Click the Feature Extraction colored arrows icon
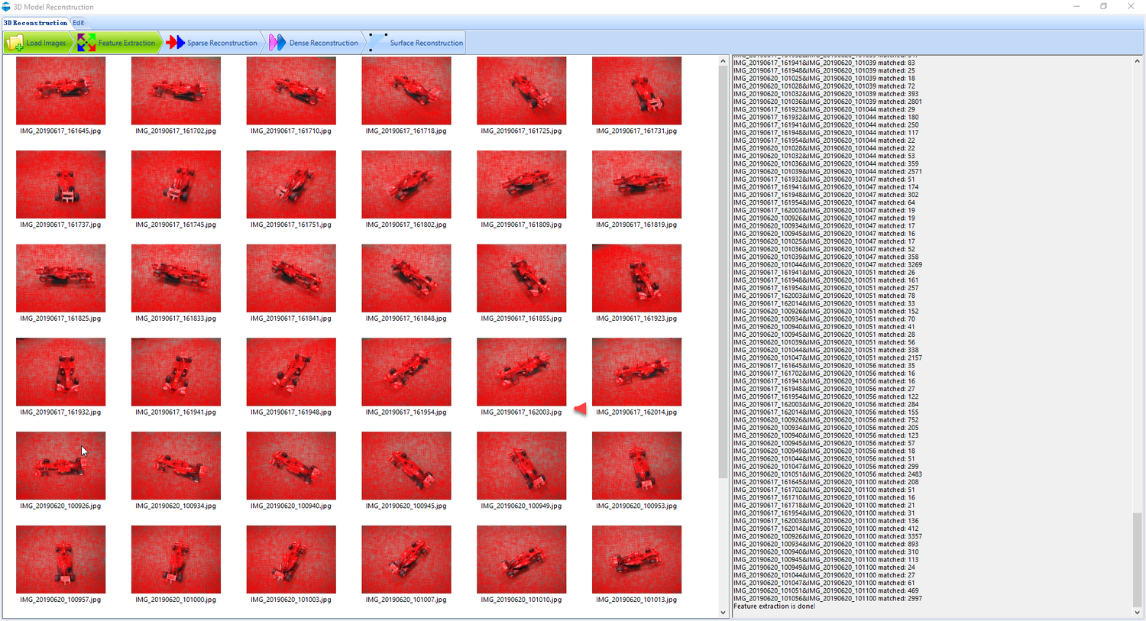This screenshot has width=1146, height=621. coord(86,43)
